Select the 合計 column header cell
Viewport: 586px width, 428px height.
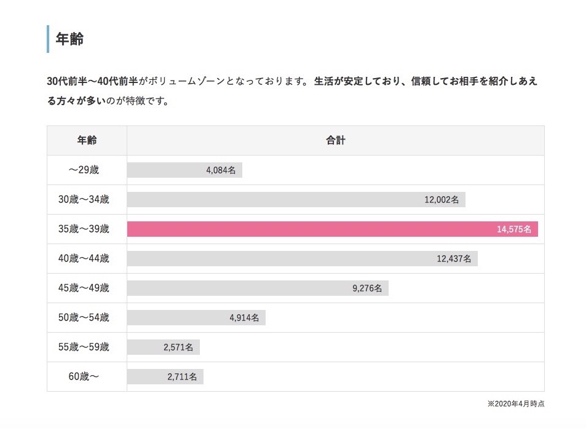[x=335, y=140]
